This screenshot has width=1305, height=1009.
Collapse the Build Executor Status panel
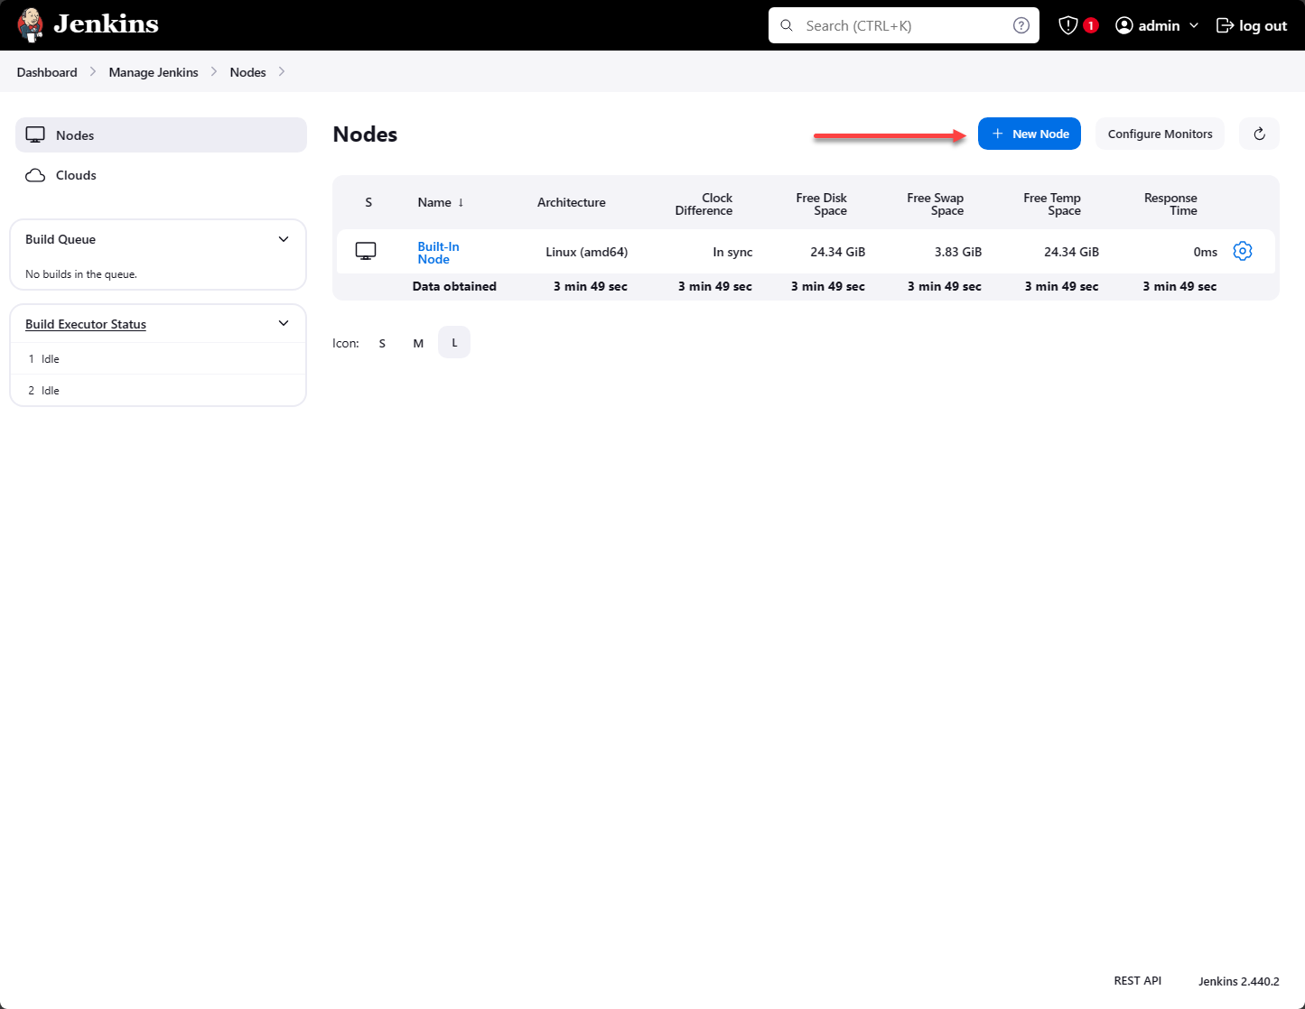pos(284,323)
